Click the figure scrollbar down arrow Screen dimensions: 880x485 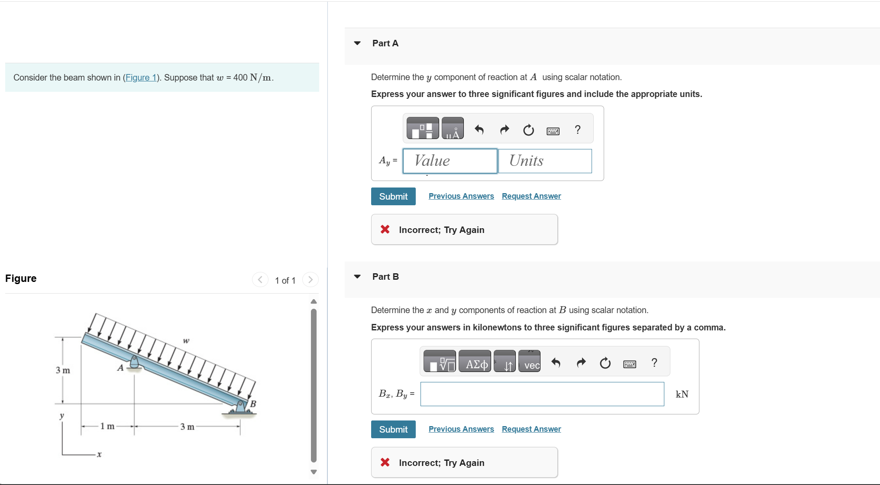click(x=313, y=472)
